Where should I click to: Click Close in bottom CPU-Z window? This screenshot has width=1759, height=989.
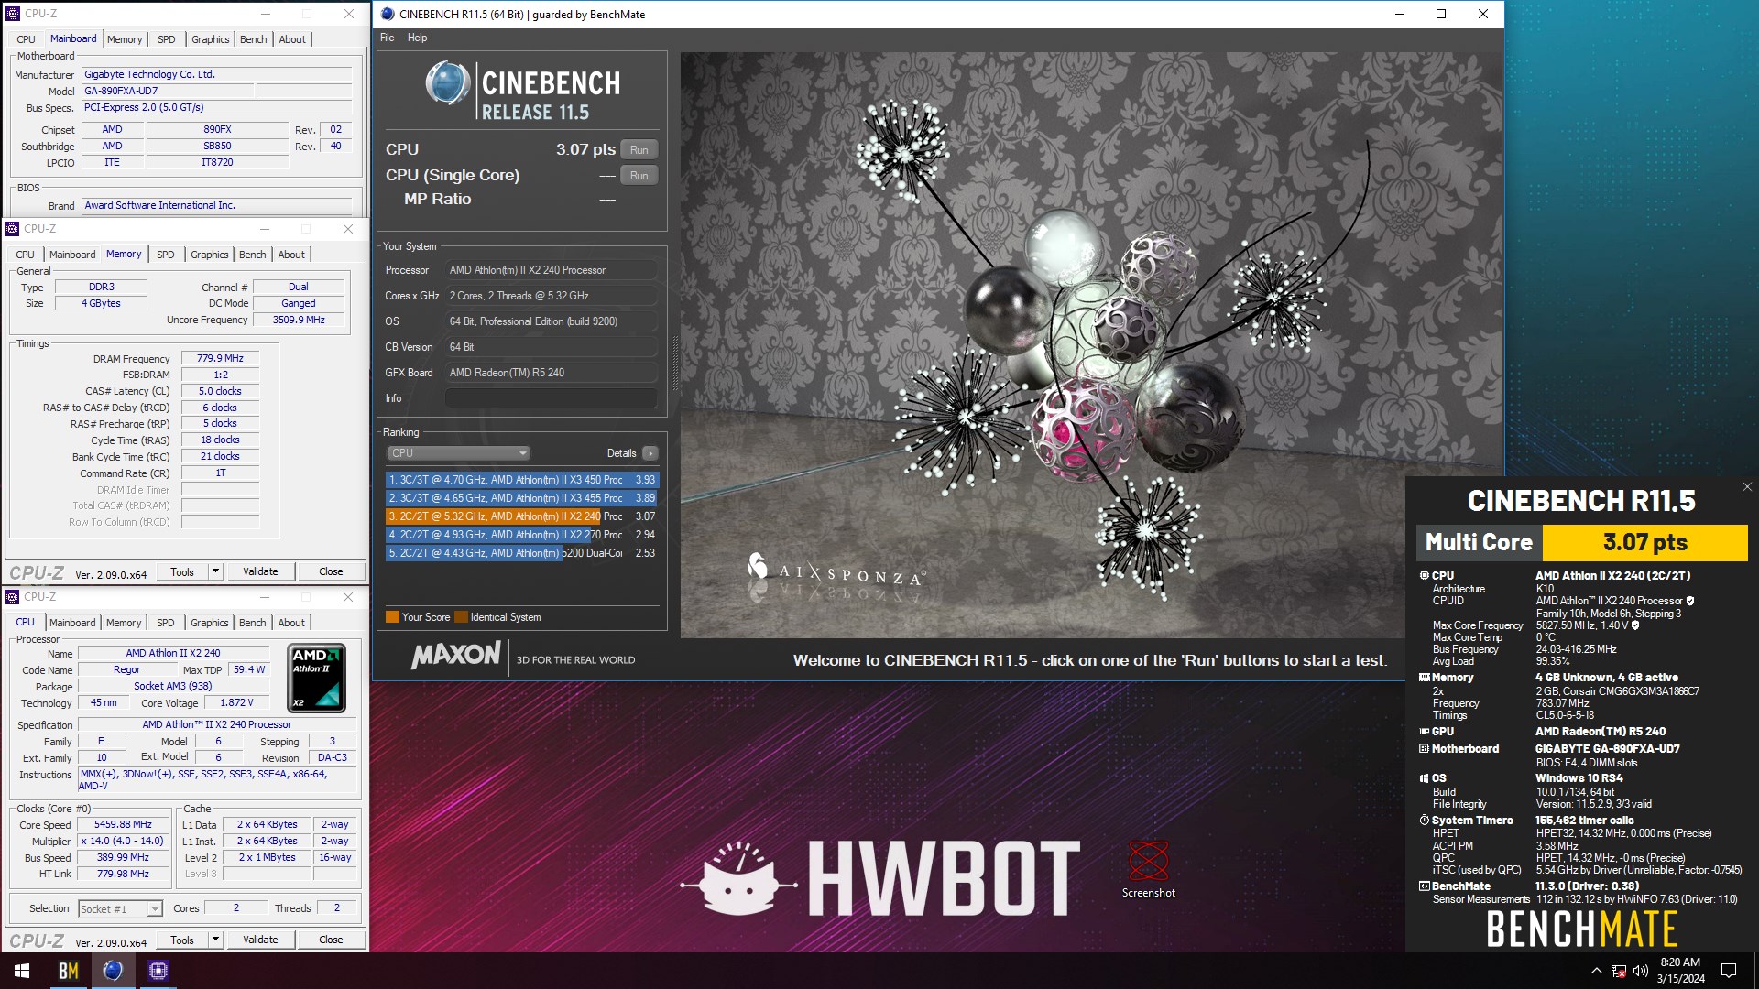tap(331, 940)
